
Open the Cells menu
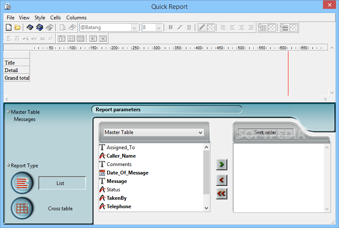(x=55, y=18)
